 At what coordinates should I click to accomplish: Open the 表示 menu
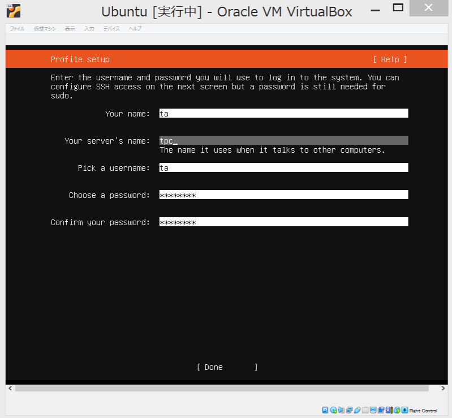coord(70,28)
